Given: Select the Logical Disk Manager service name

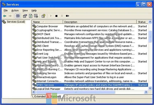Looking at the screenshot, I should tap(48, 89).
